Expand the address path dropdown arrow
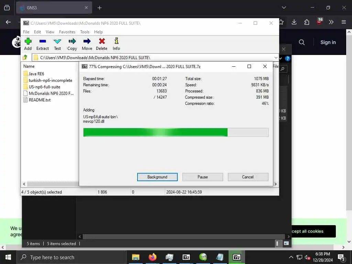The width and height of the screenshot is (352, 264). pyautogui.click(x=276, y=58)
